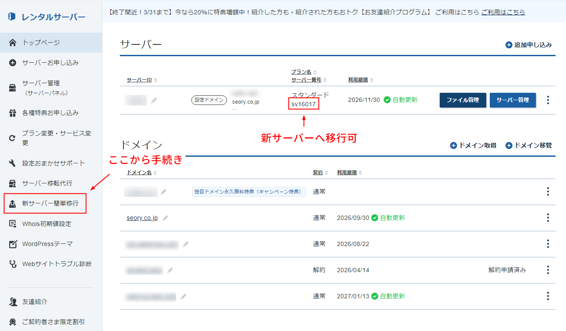The height and width of the screenshot is (331, 566).
Task: Open the kebab menu for seory.co.jp
Action: coord(548,217)
